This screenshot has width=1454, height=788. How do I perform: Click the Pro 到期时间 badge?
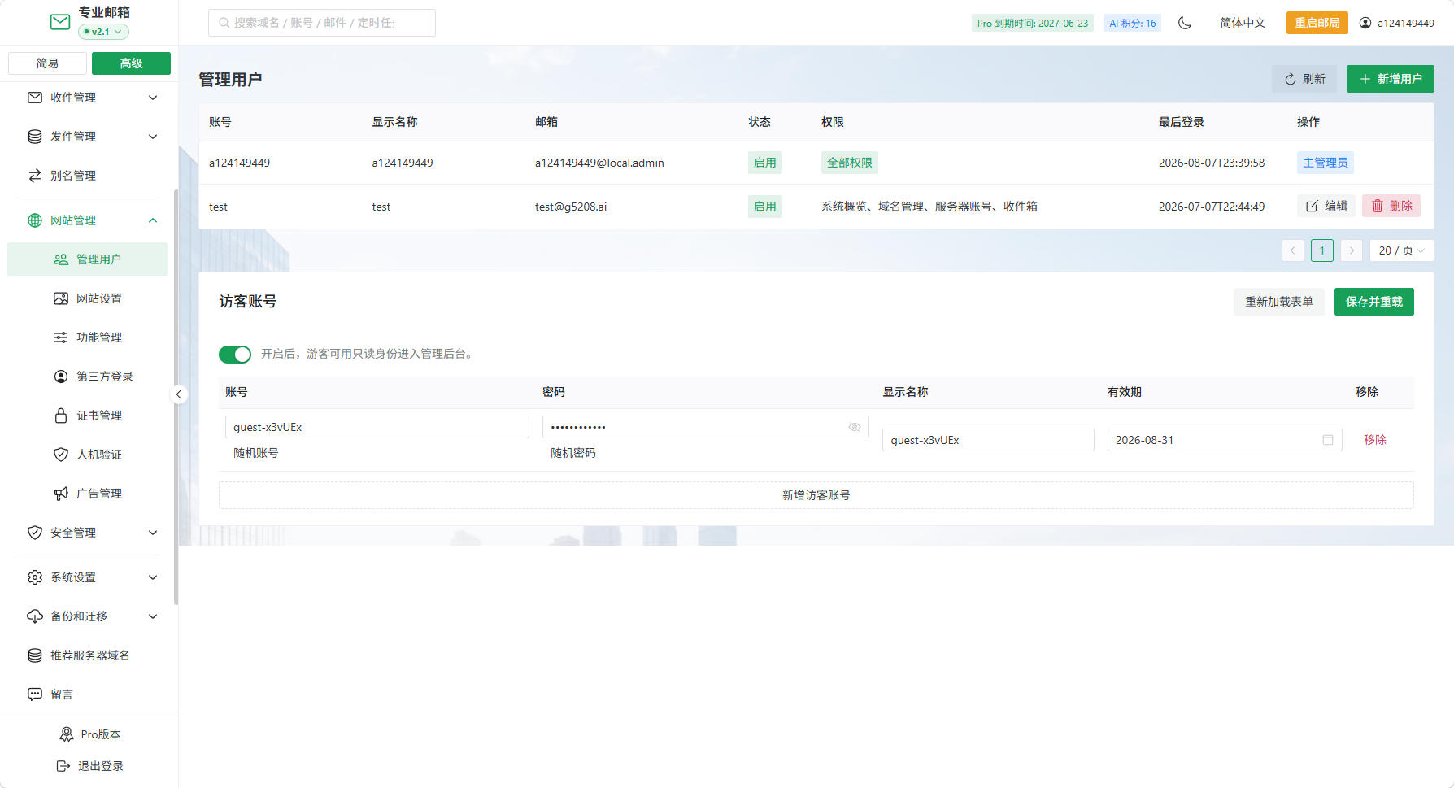coord(1033,23)
